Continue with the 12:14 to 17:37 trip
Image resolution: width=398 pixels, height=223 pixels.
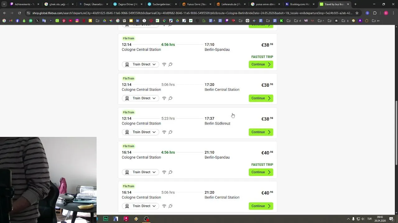pyautogui.click(x=261, y=132)
